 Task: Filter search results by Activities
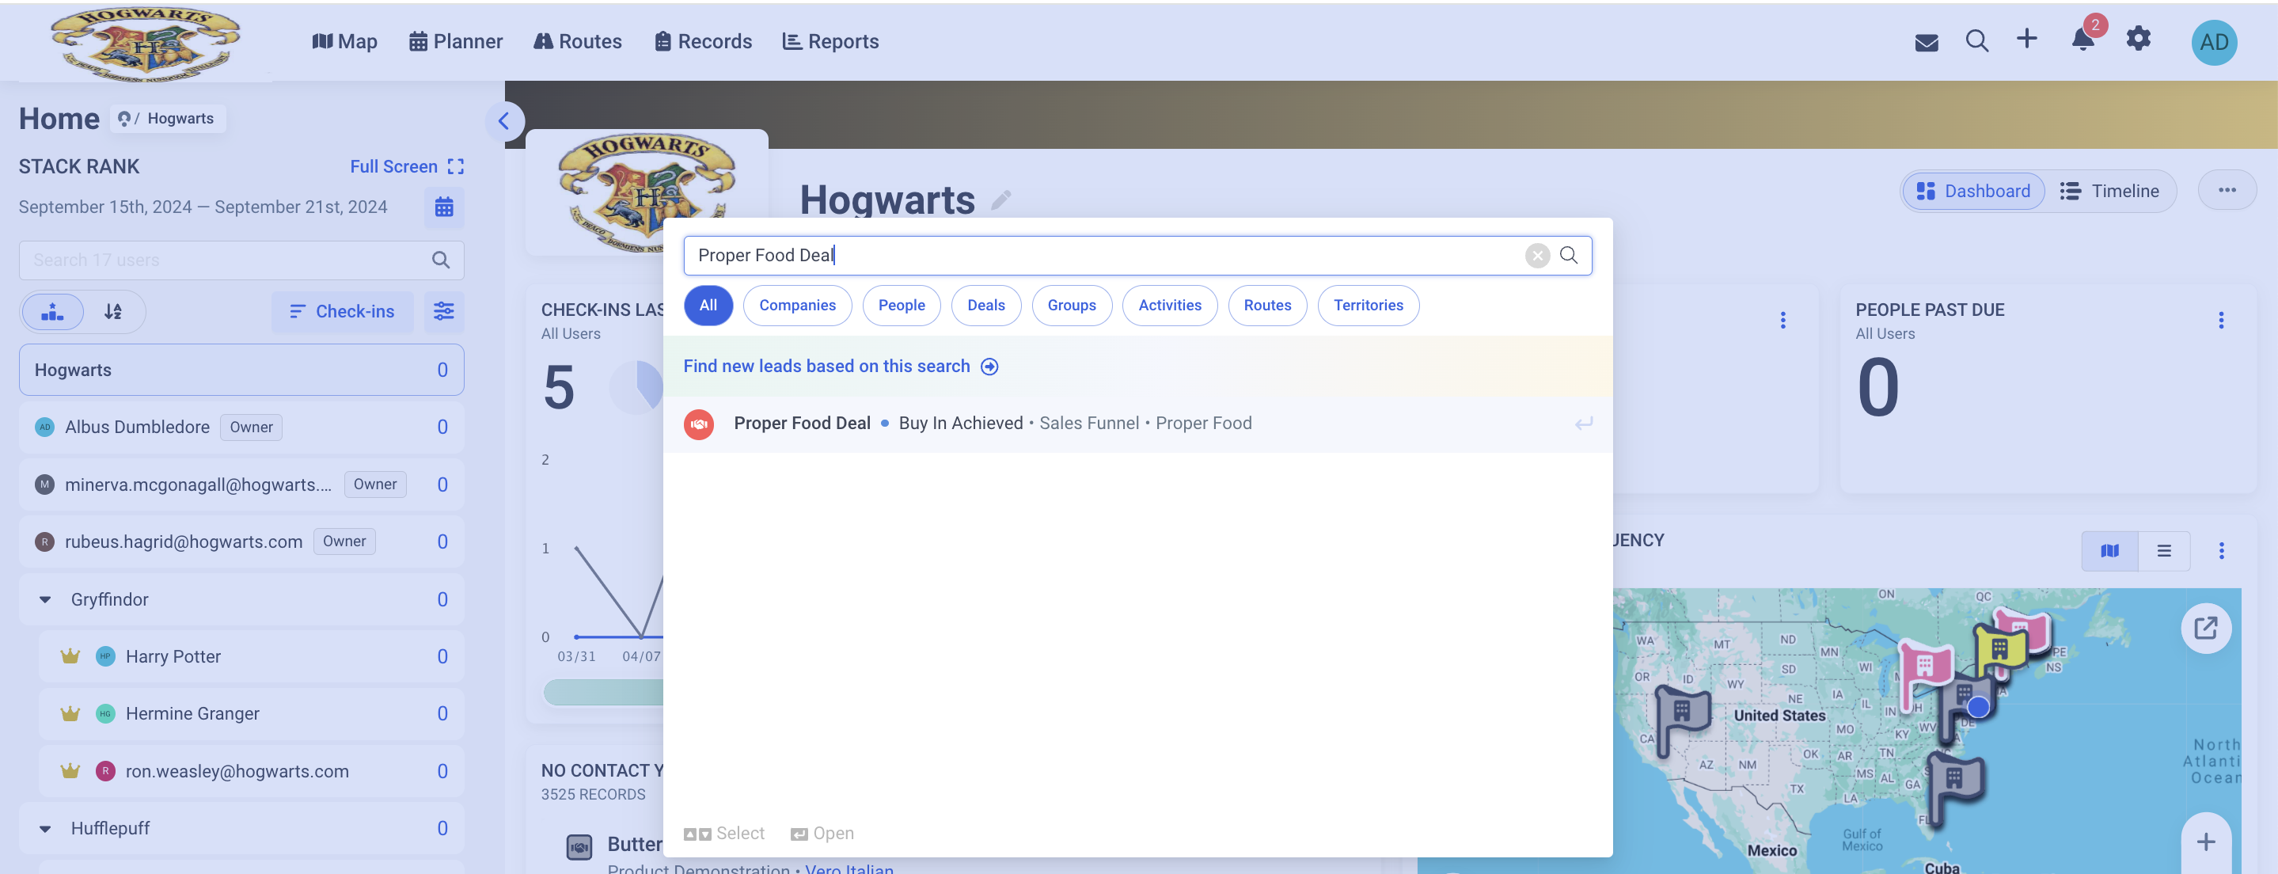click(1169, 306)
